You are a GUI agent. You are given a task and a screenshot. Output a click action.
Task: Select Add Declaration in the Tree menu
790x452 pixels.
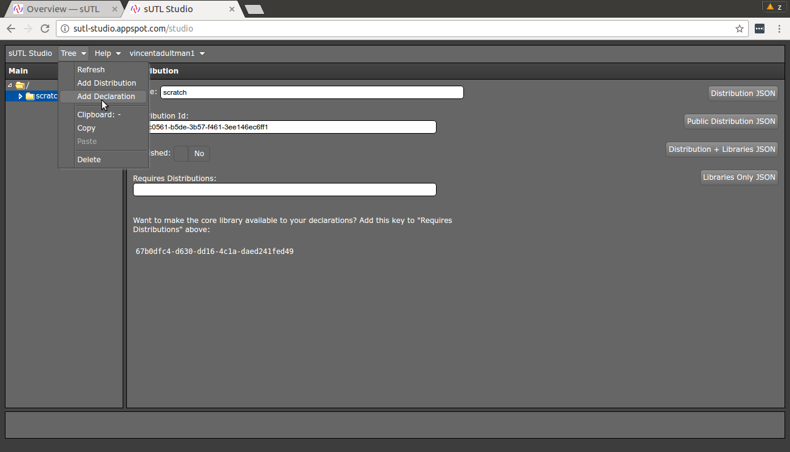tap(103, 97)
